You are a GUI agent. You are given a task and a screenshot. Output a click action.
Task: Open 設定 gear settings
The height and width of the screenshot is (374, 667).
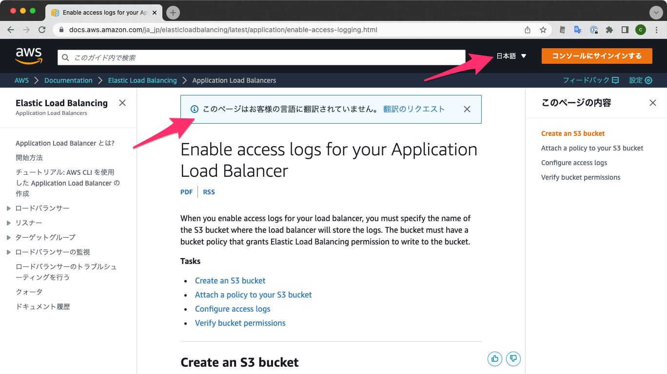(641, 80)
